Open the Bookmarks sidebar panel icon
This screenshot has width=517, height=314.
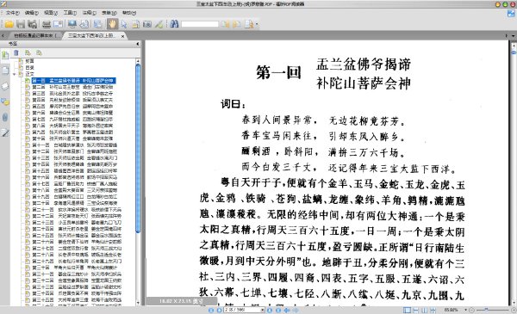pyautogui.click(x=5, y=55)
